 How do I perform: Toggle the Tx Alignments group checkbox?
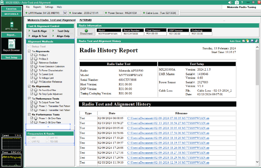point(29,51)
